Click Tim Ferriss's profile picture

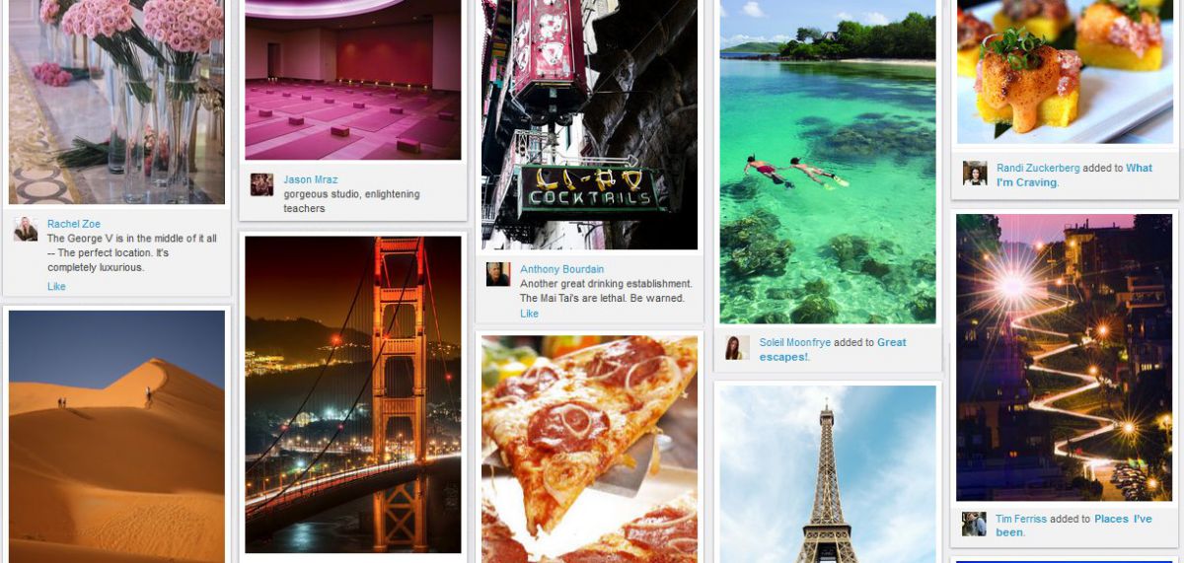tap(974, 524)
